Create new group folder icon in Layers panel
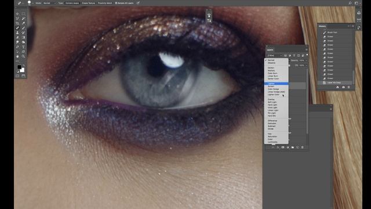 tap(292, 147)
